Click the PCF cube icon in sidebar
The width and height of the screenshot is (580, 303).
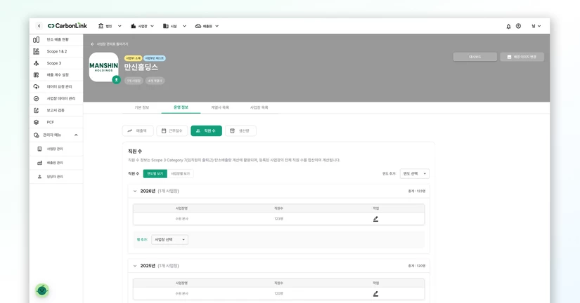[x=37, y=122]
